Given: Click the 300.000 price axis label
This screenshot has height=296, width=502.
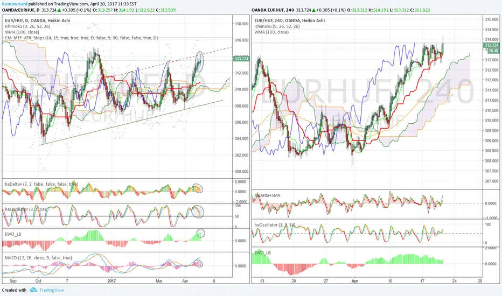Looking at the screenshot, I should pos(241,172).
